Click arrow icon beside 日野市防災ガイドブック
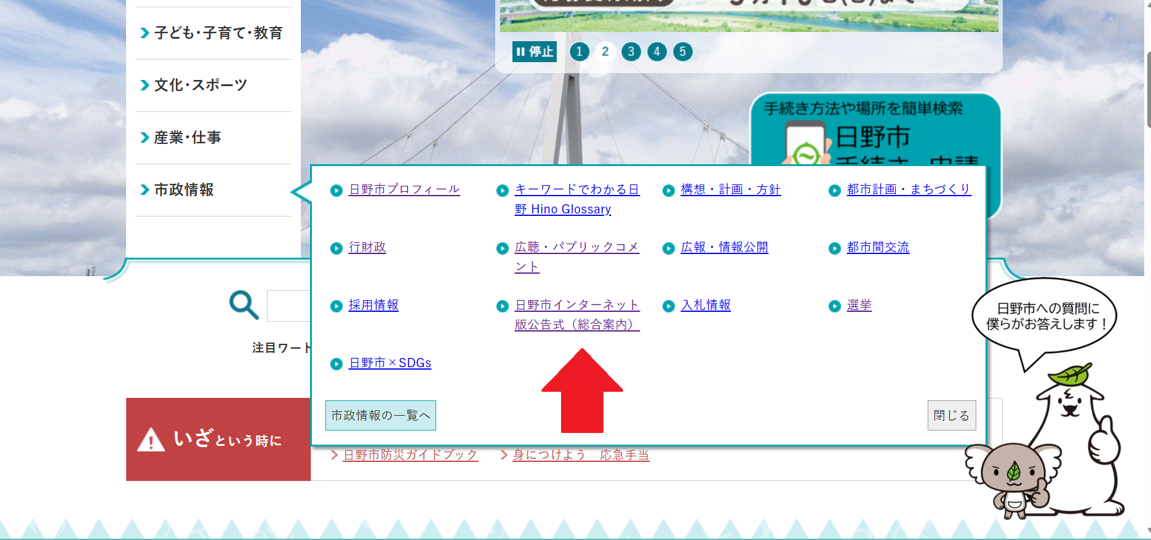The width and height of the screenshot is (1151, 540). pos(335,455)
